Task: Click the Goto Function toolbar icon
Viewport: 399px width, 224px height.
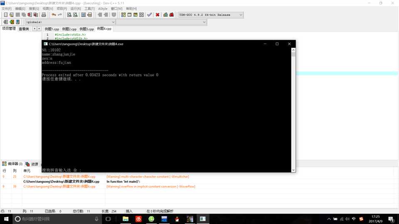Action: tap(84, 15)
